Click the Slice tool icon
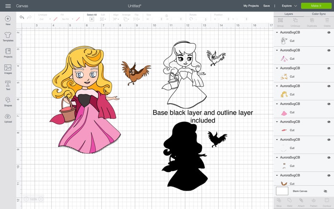 pyautogui.click(x=279, y=200)
